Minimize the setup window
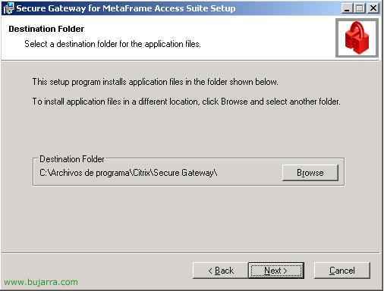 [346, 8]
